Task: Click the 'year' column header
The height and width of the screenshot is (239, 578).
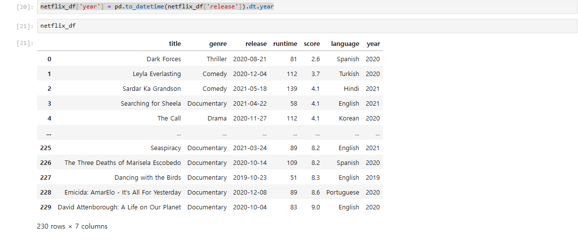Action: 373,44
